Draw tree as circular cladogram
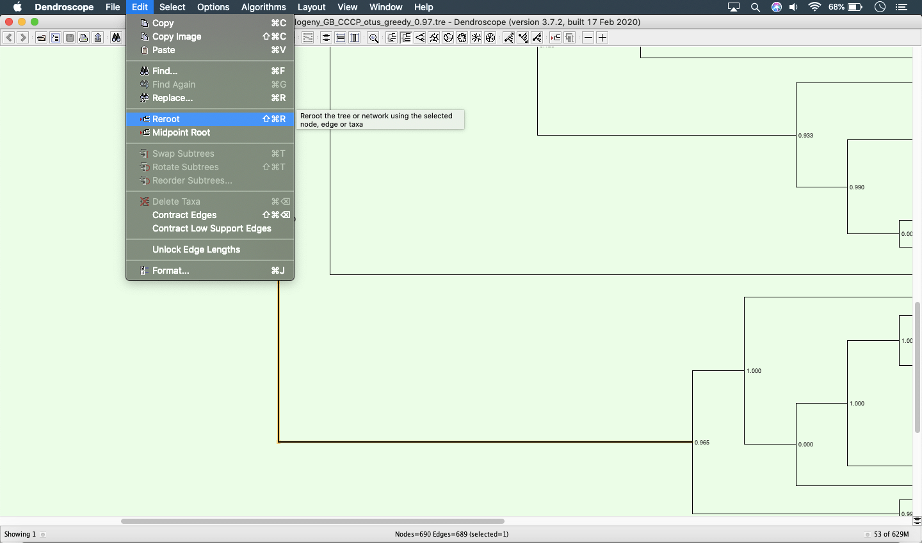 tap(448, 38)
